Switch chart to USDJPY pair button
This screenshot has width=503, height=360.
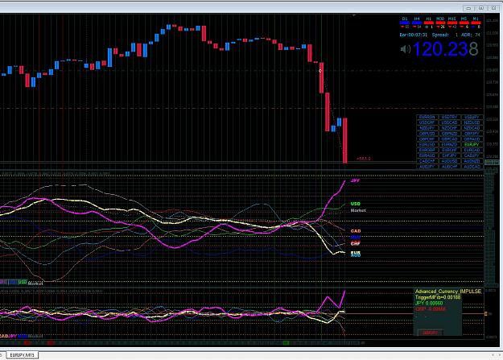click(472, 117)
